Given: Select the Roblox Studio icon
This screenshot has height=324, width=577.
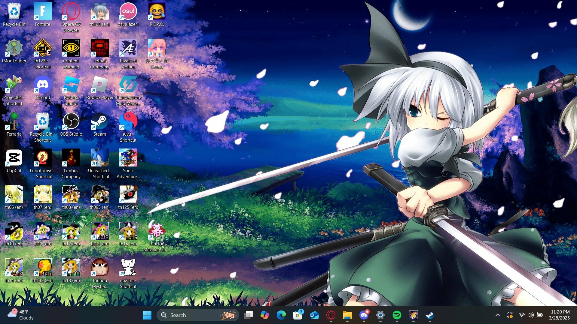Looking at the screenshot, I should pos(71,91).
